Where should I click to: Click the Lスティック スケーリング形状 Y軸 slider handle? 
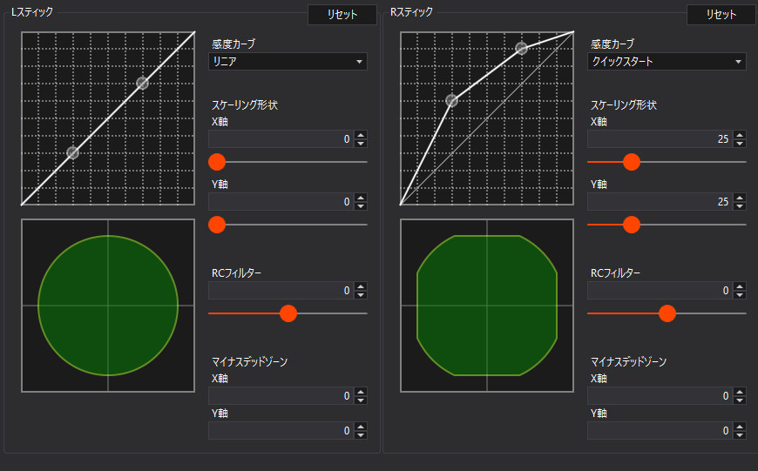[x=217, y=225]
